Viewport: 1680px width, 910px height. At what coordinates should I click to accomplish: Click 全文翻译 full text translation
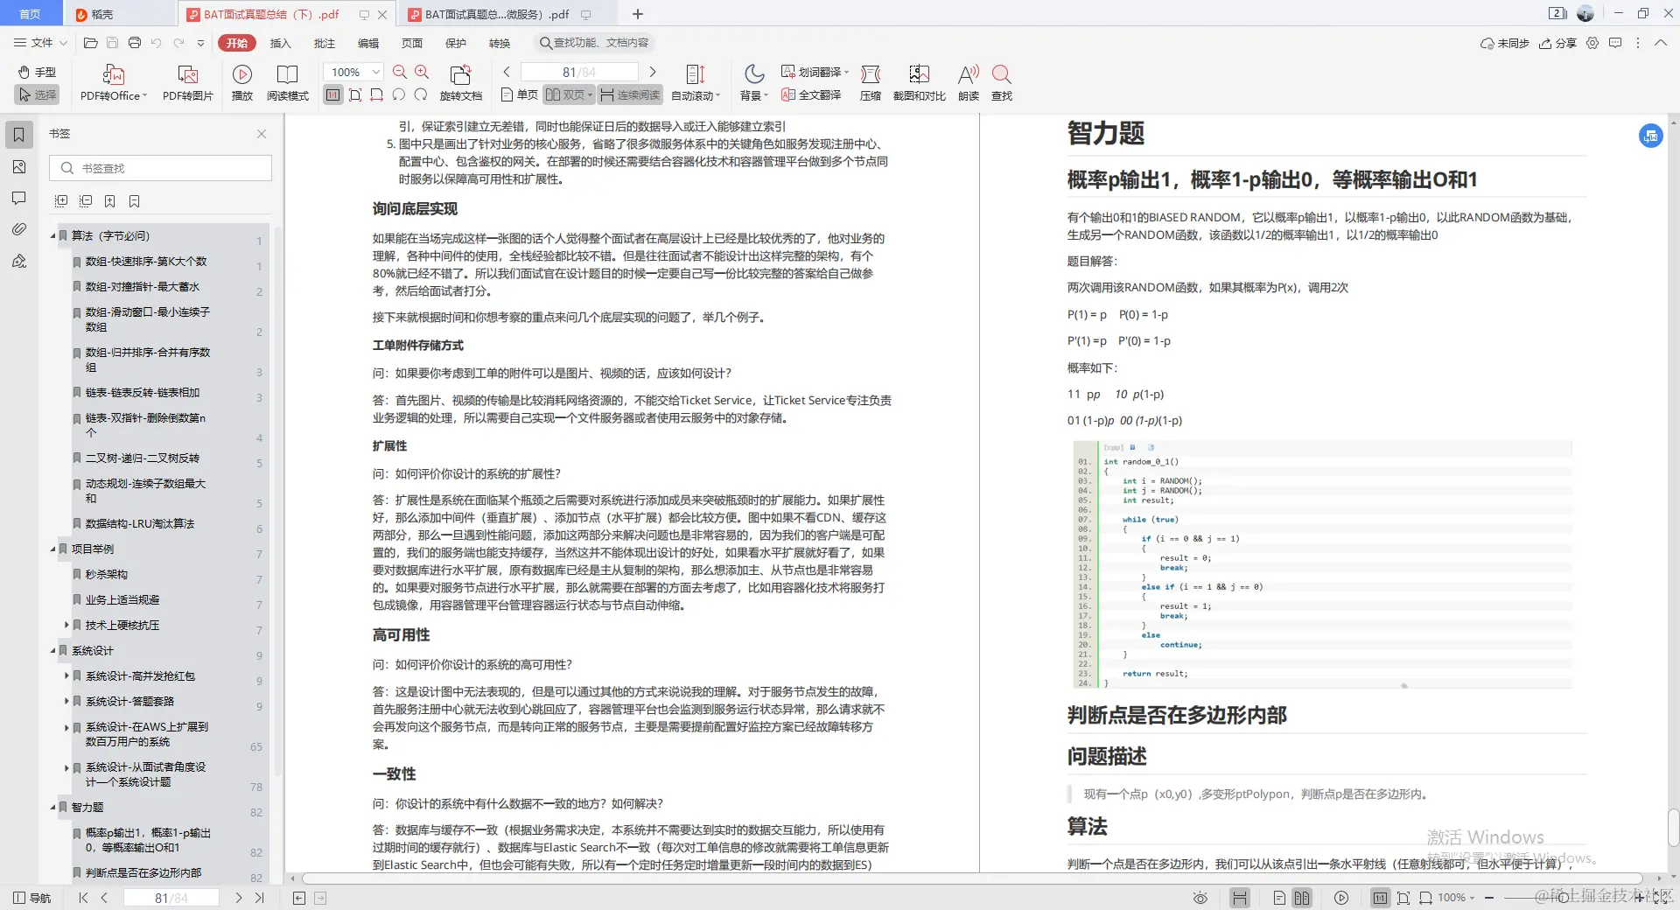[811, 94]
